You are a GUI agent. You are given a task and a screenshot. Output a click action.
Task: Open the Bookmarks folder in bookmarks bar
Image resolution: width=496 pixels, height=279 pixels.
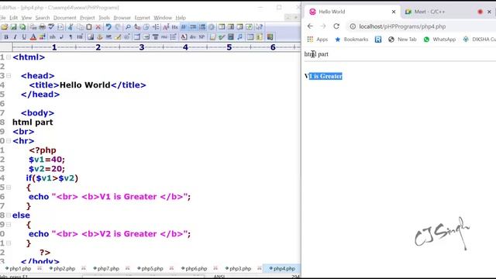(x=351, y=40)
